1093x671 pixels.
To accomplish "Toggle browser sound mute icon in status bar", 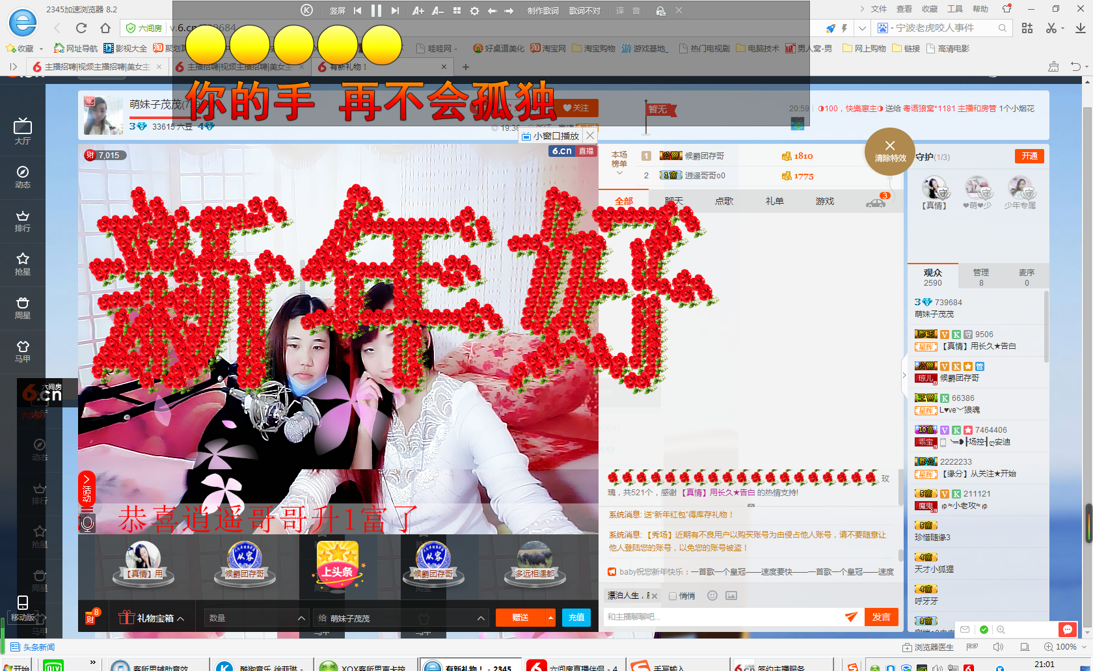I will coord(998,647).
